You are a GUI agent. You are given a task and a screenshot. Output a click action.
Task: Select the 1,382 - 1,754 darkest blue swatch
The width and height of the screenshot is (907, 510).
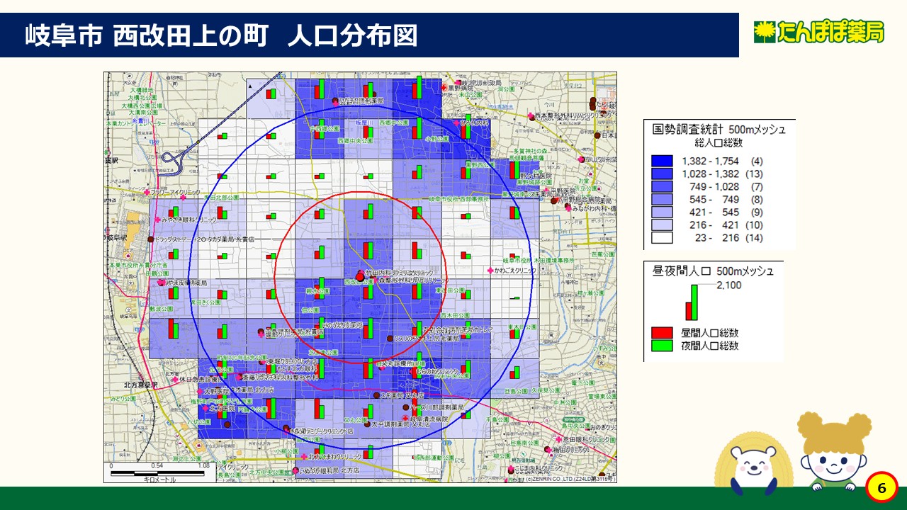pos(662,161)
